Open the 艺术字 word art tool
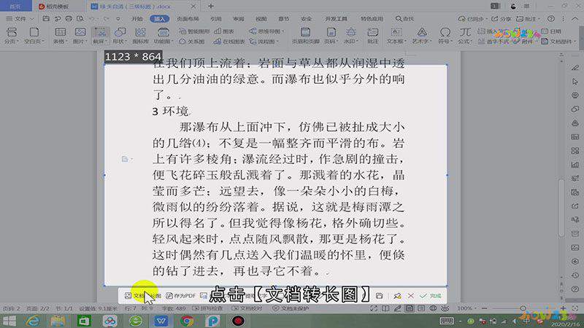Screen dimensions: 584x328 point(422,36)
